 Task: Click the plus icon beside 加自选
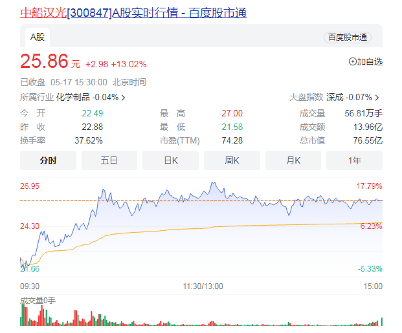pos(353,62)
